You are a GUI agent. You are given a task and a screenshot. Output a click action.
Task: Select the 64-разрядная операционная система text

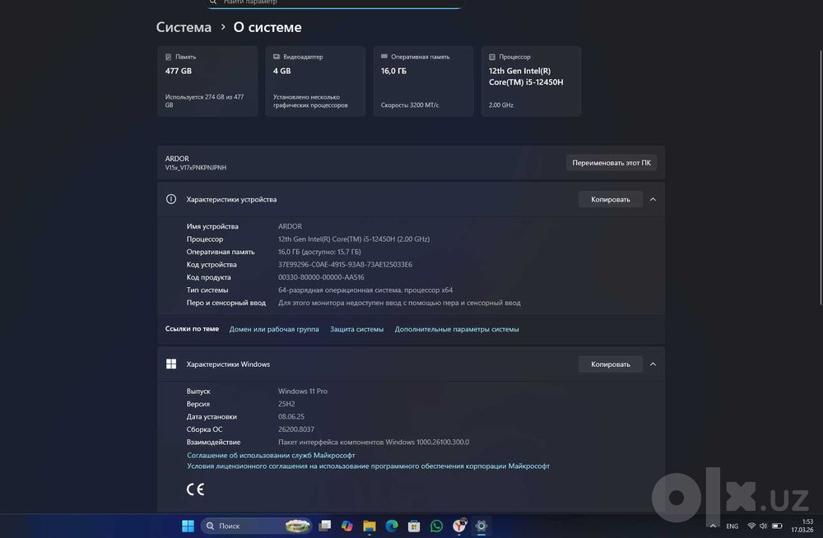point(365,290)
